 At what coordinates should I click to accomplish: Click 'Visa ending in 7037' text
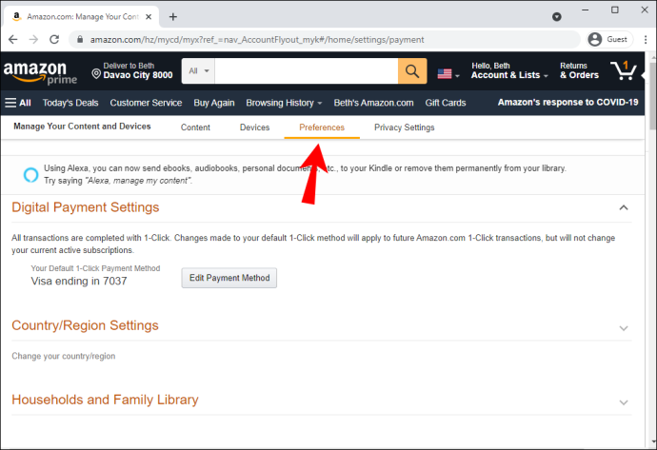click(x=79, y=281)
